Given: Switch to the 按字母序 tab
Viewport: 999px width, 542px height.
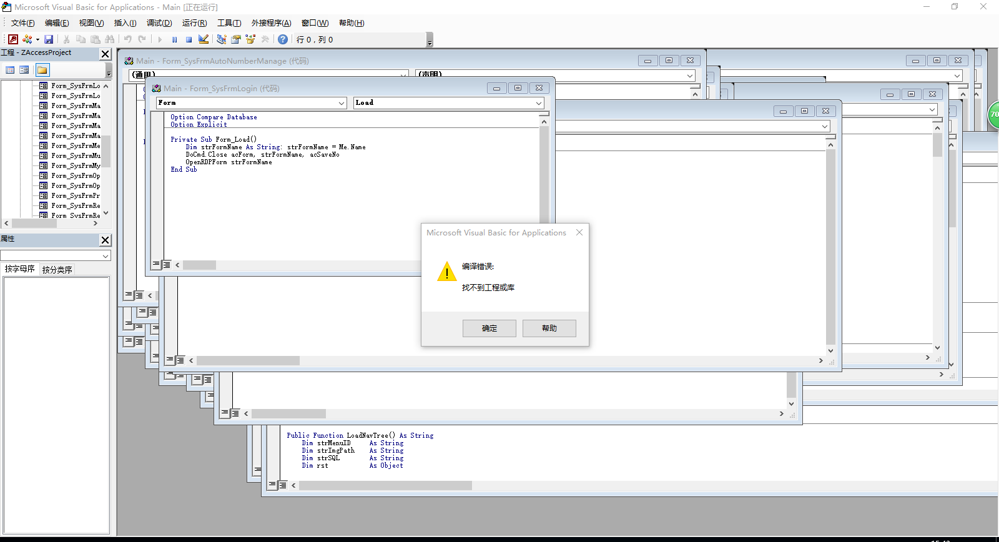Looking at the screenshot, I should coord(20,269).
